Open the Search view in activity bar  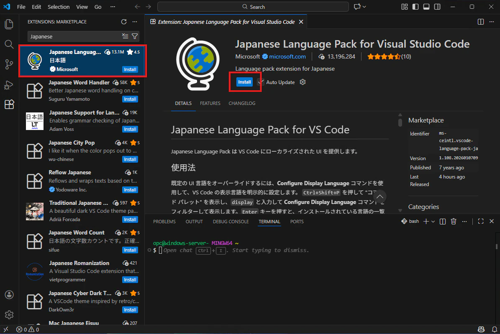(9, 44)
